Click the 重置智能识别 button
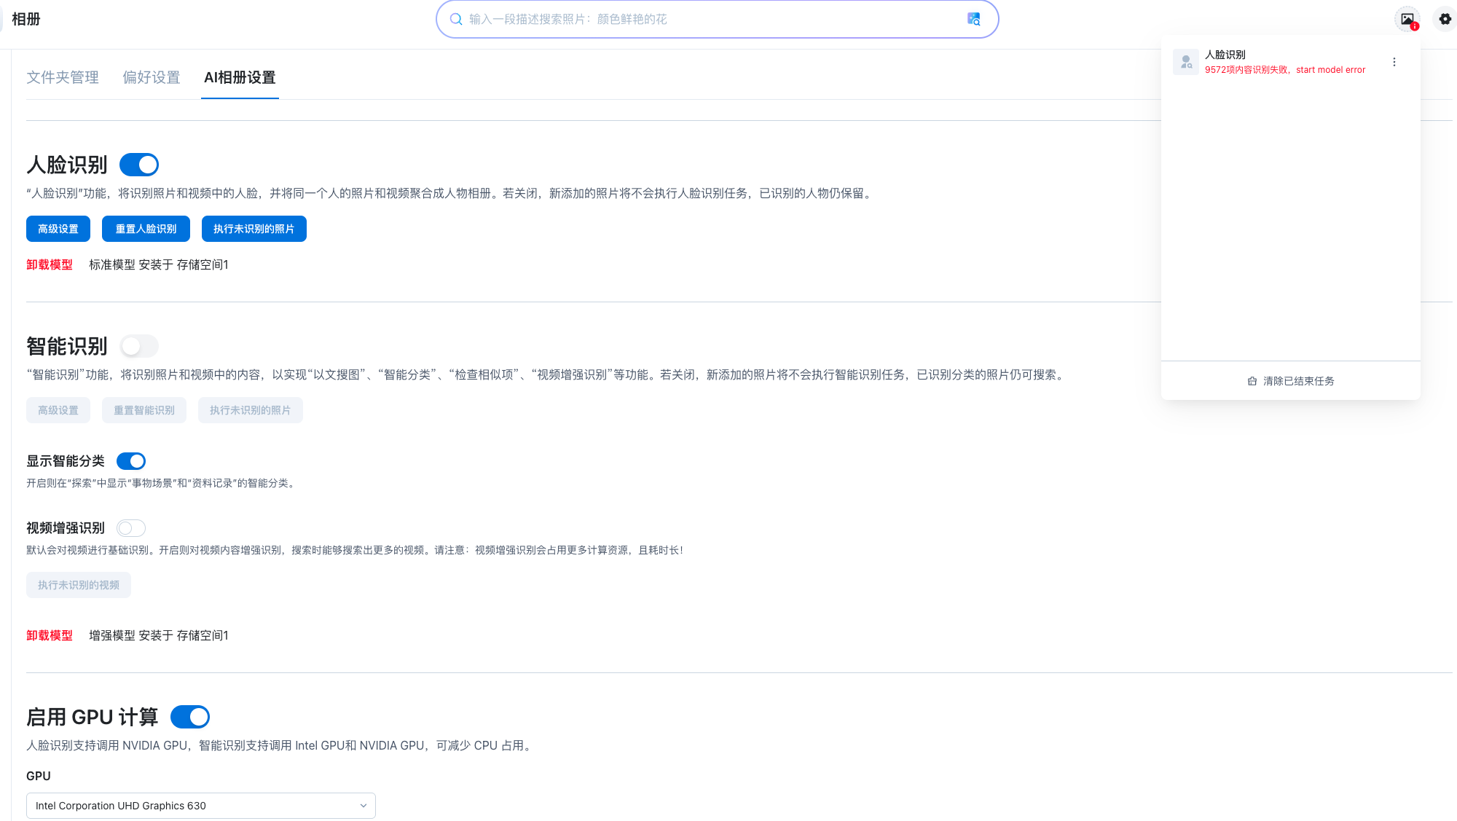The image size is (1457, 821). pyautogui.click(x=144, y=410)
